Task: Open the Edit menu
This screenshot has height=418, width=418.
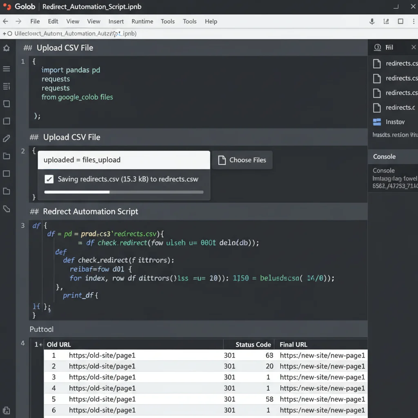Action: point(53,21)
